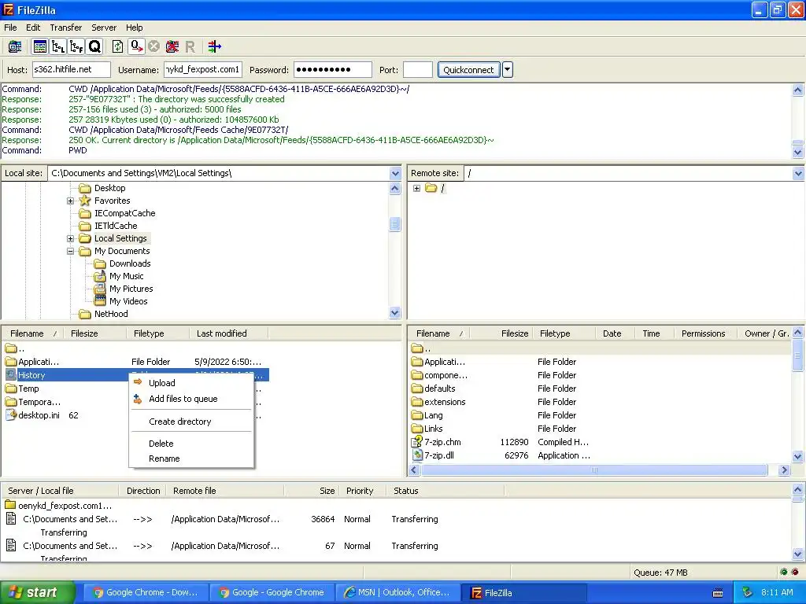Click the Cancel current operation icon
This screenshot has height=604, width=806.
point(153,46)
